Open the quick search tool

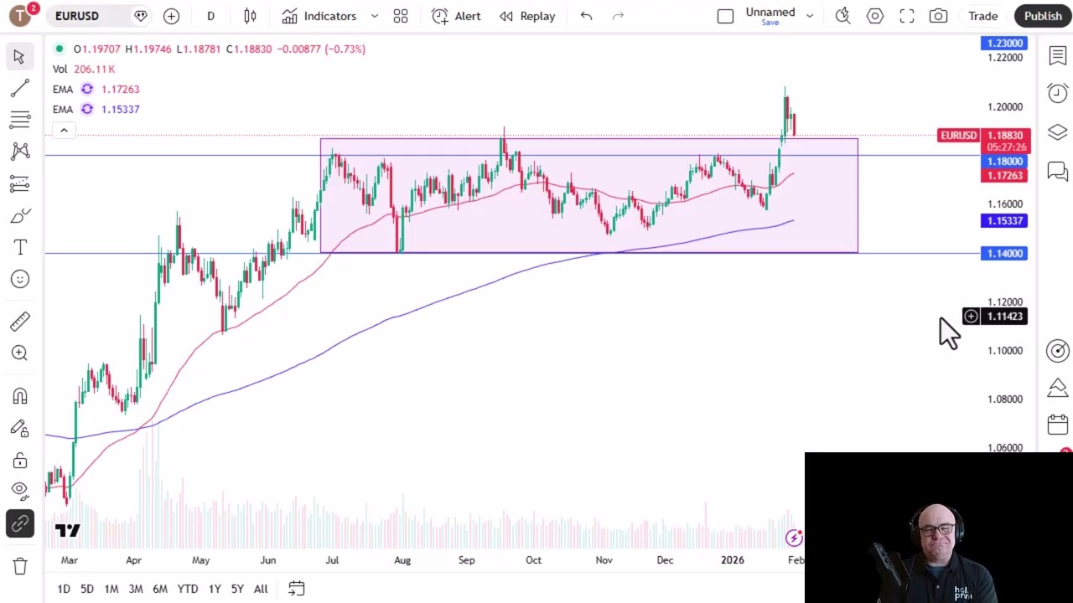pyautogui.click(x=842, y=16)
